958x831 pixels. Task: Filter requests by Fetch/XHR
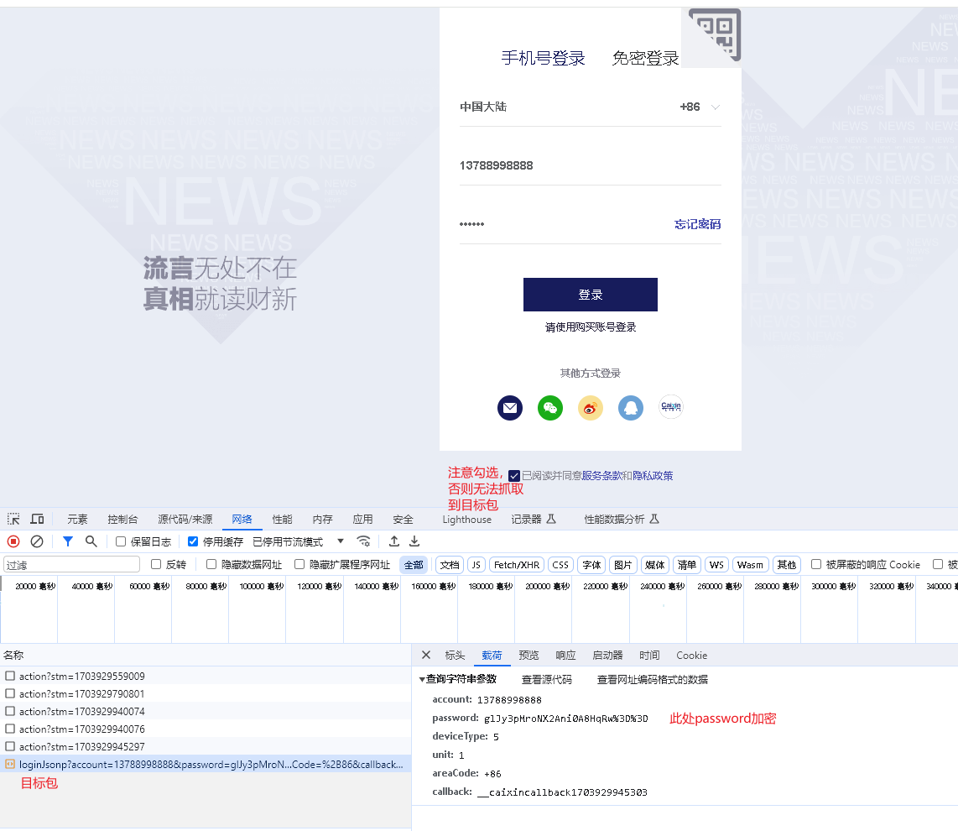[516, 564]
